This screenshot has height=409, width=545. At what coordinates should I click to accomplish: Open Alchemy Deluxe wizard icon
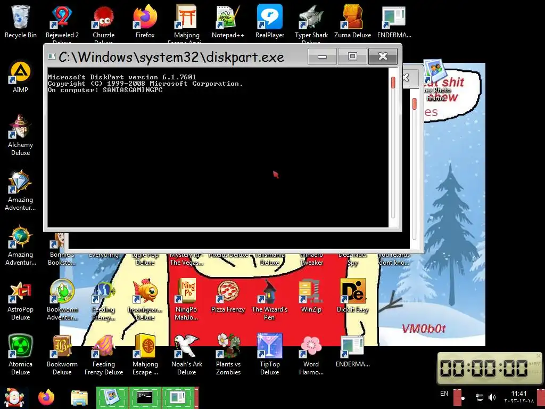(x=21, y=135)
